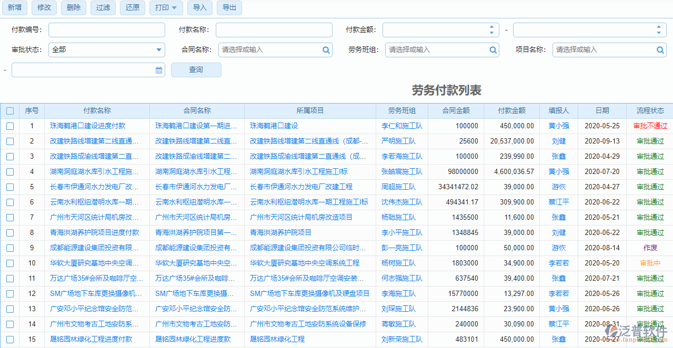The width and height of the screenshot is (673, 348).
Task: Select the checkbox on row 5
Action: [9, 187]
